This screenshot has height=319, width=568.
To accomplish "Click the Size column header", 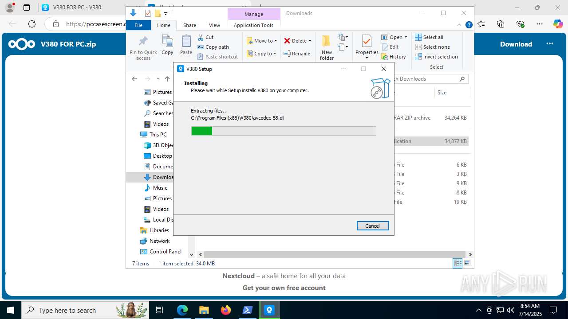I will tap(451, 93).
